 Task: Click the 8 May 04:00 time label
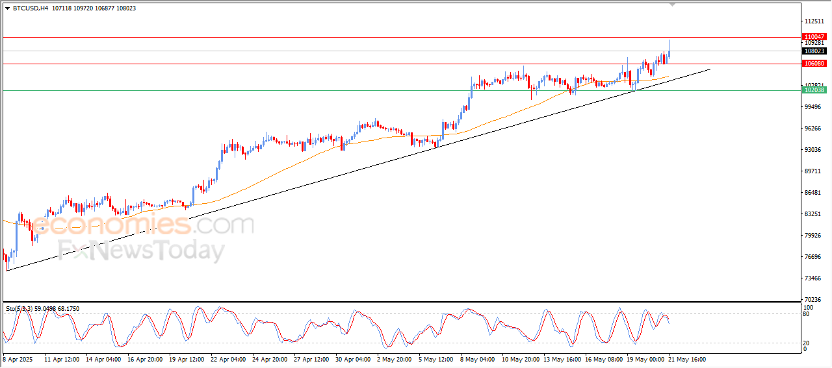[478, 358]
